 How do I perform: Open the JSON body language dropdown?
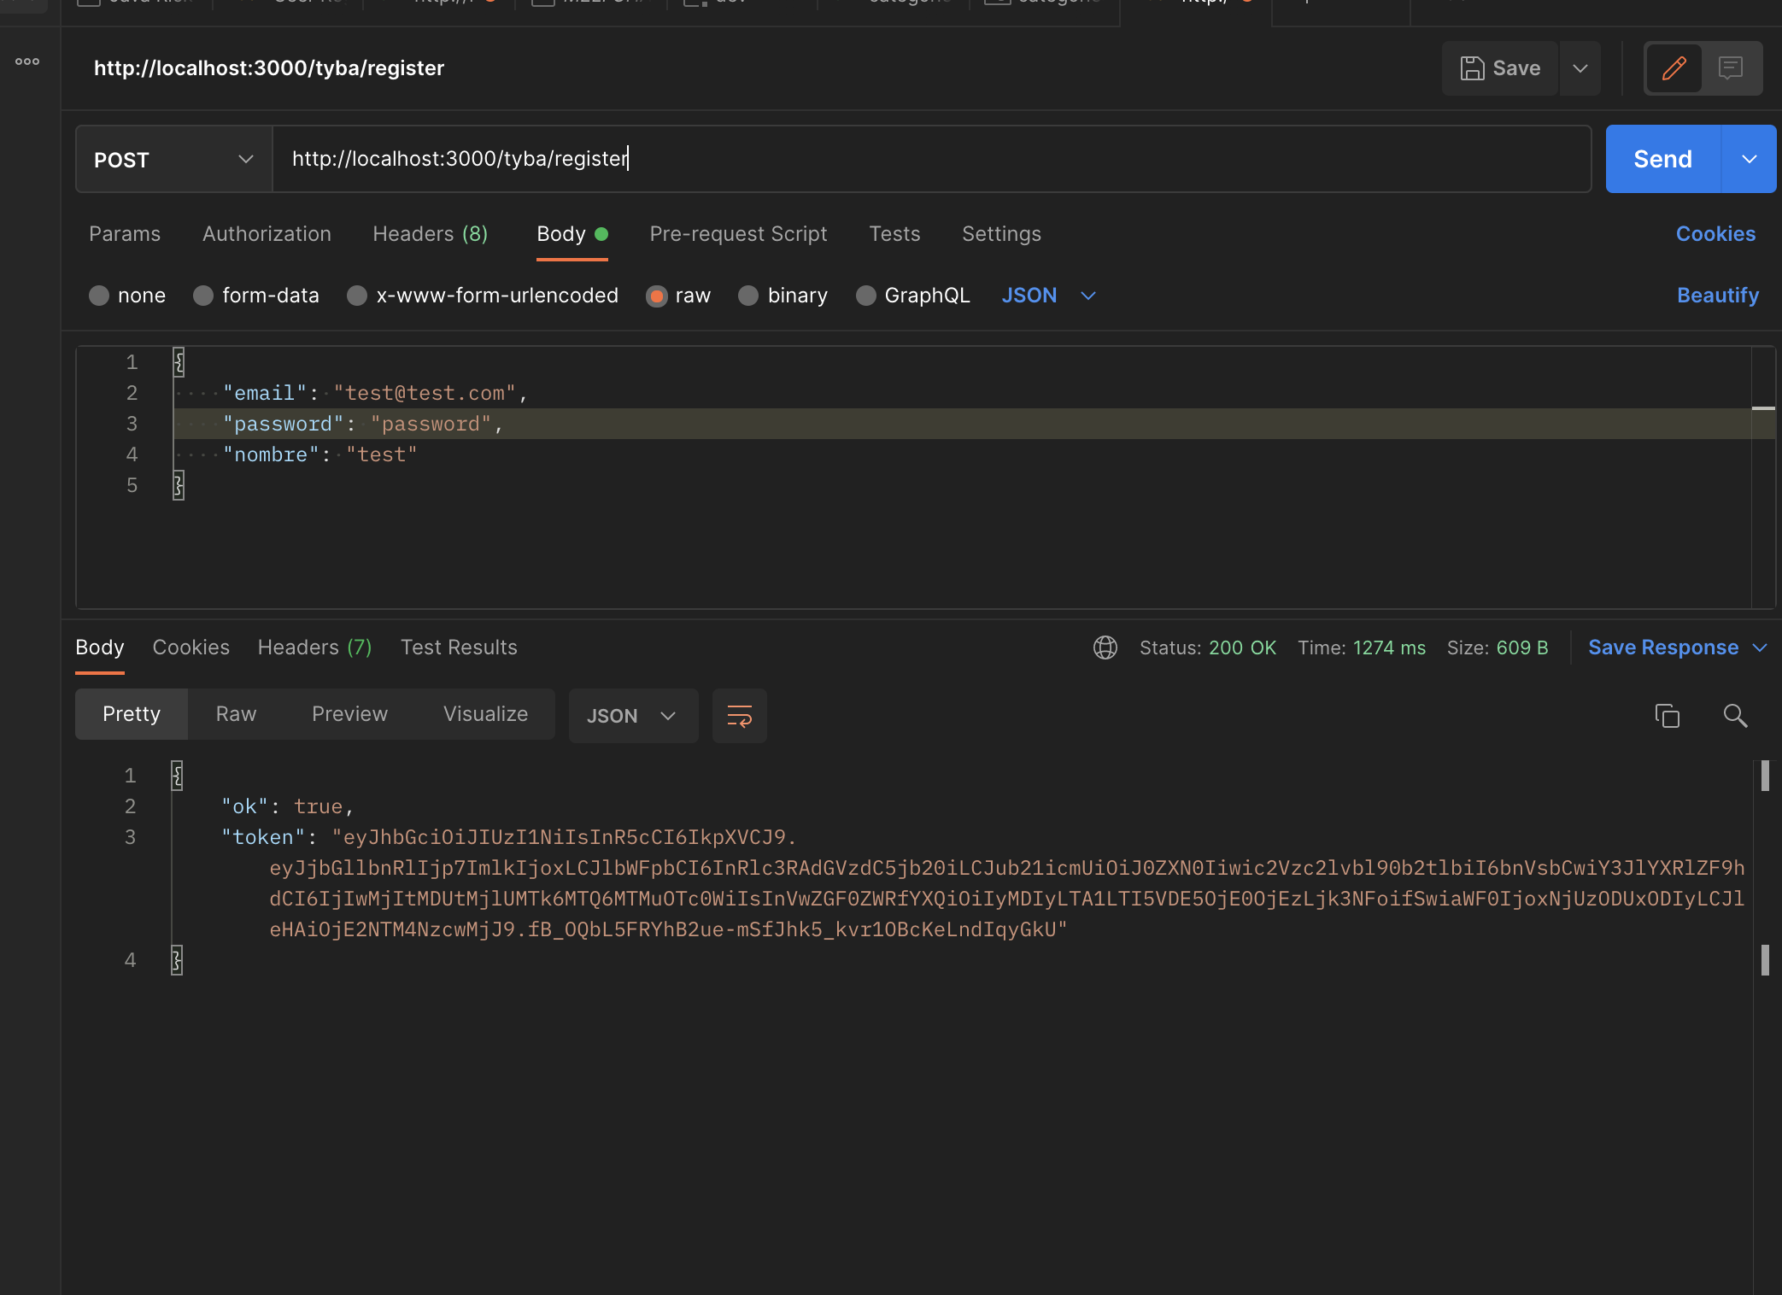(1048, 296)
